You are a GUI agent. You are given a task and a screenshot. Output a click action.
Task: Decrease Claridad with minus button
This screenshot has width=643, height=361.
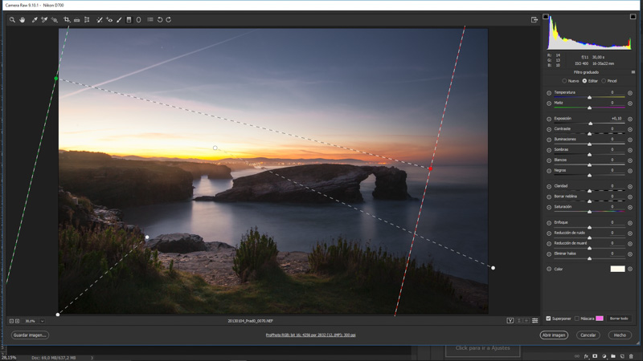[549, 187]
